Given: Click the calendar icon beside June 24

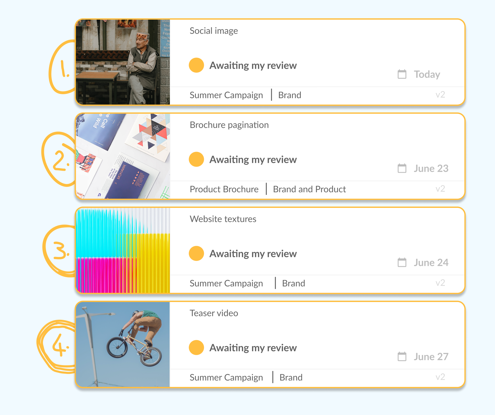Looking at the screenshot, I should 402,263.
